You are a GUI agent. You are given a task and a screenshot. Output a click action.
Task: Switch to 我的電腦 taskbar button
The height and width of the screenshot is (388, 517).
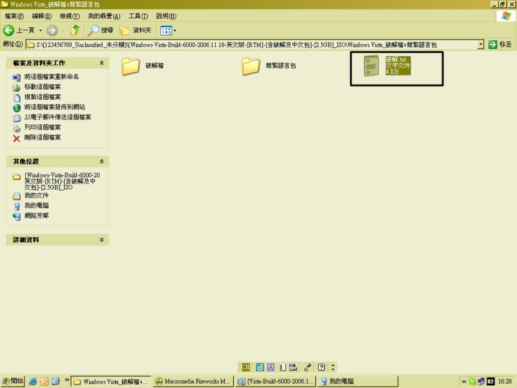tap(358, 382)
